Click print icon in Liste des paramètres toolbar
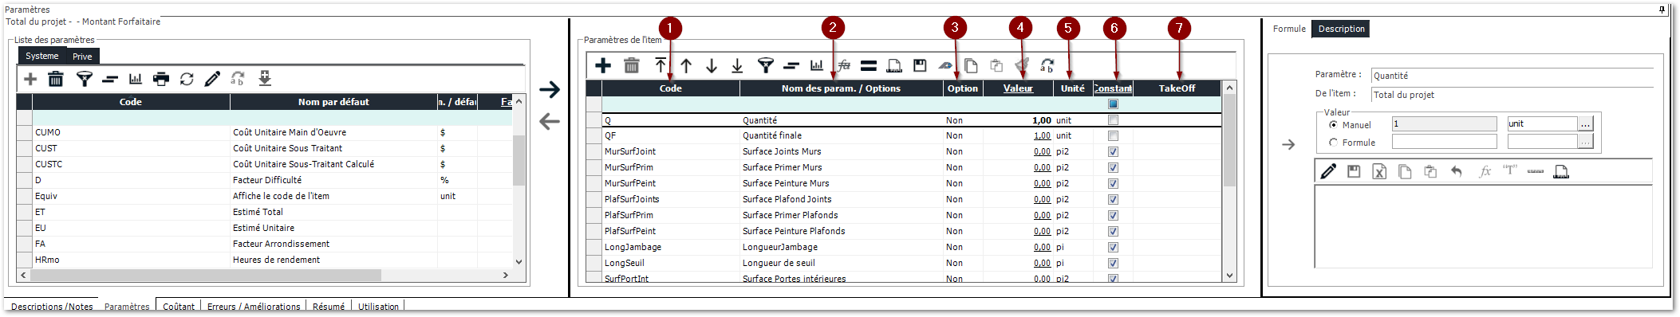1680x317 pixels. coord(161,79)
